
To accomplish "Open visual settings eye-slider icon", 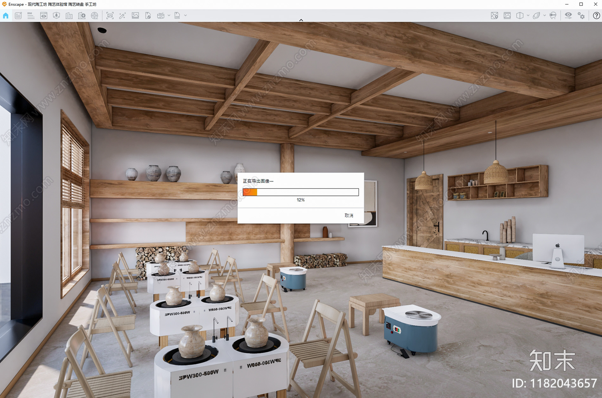I will (x=568, y=15).
